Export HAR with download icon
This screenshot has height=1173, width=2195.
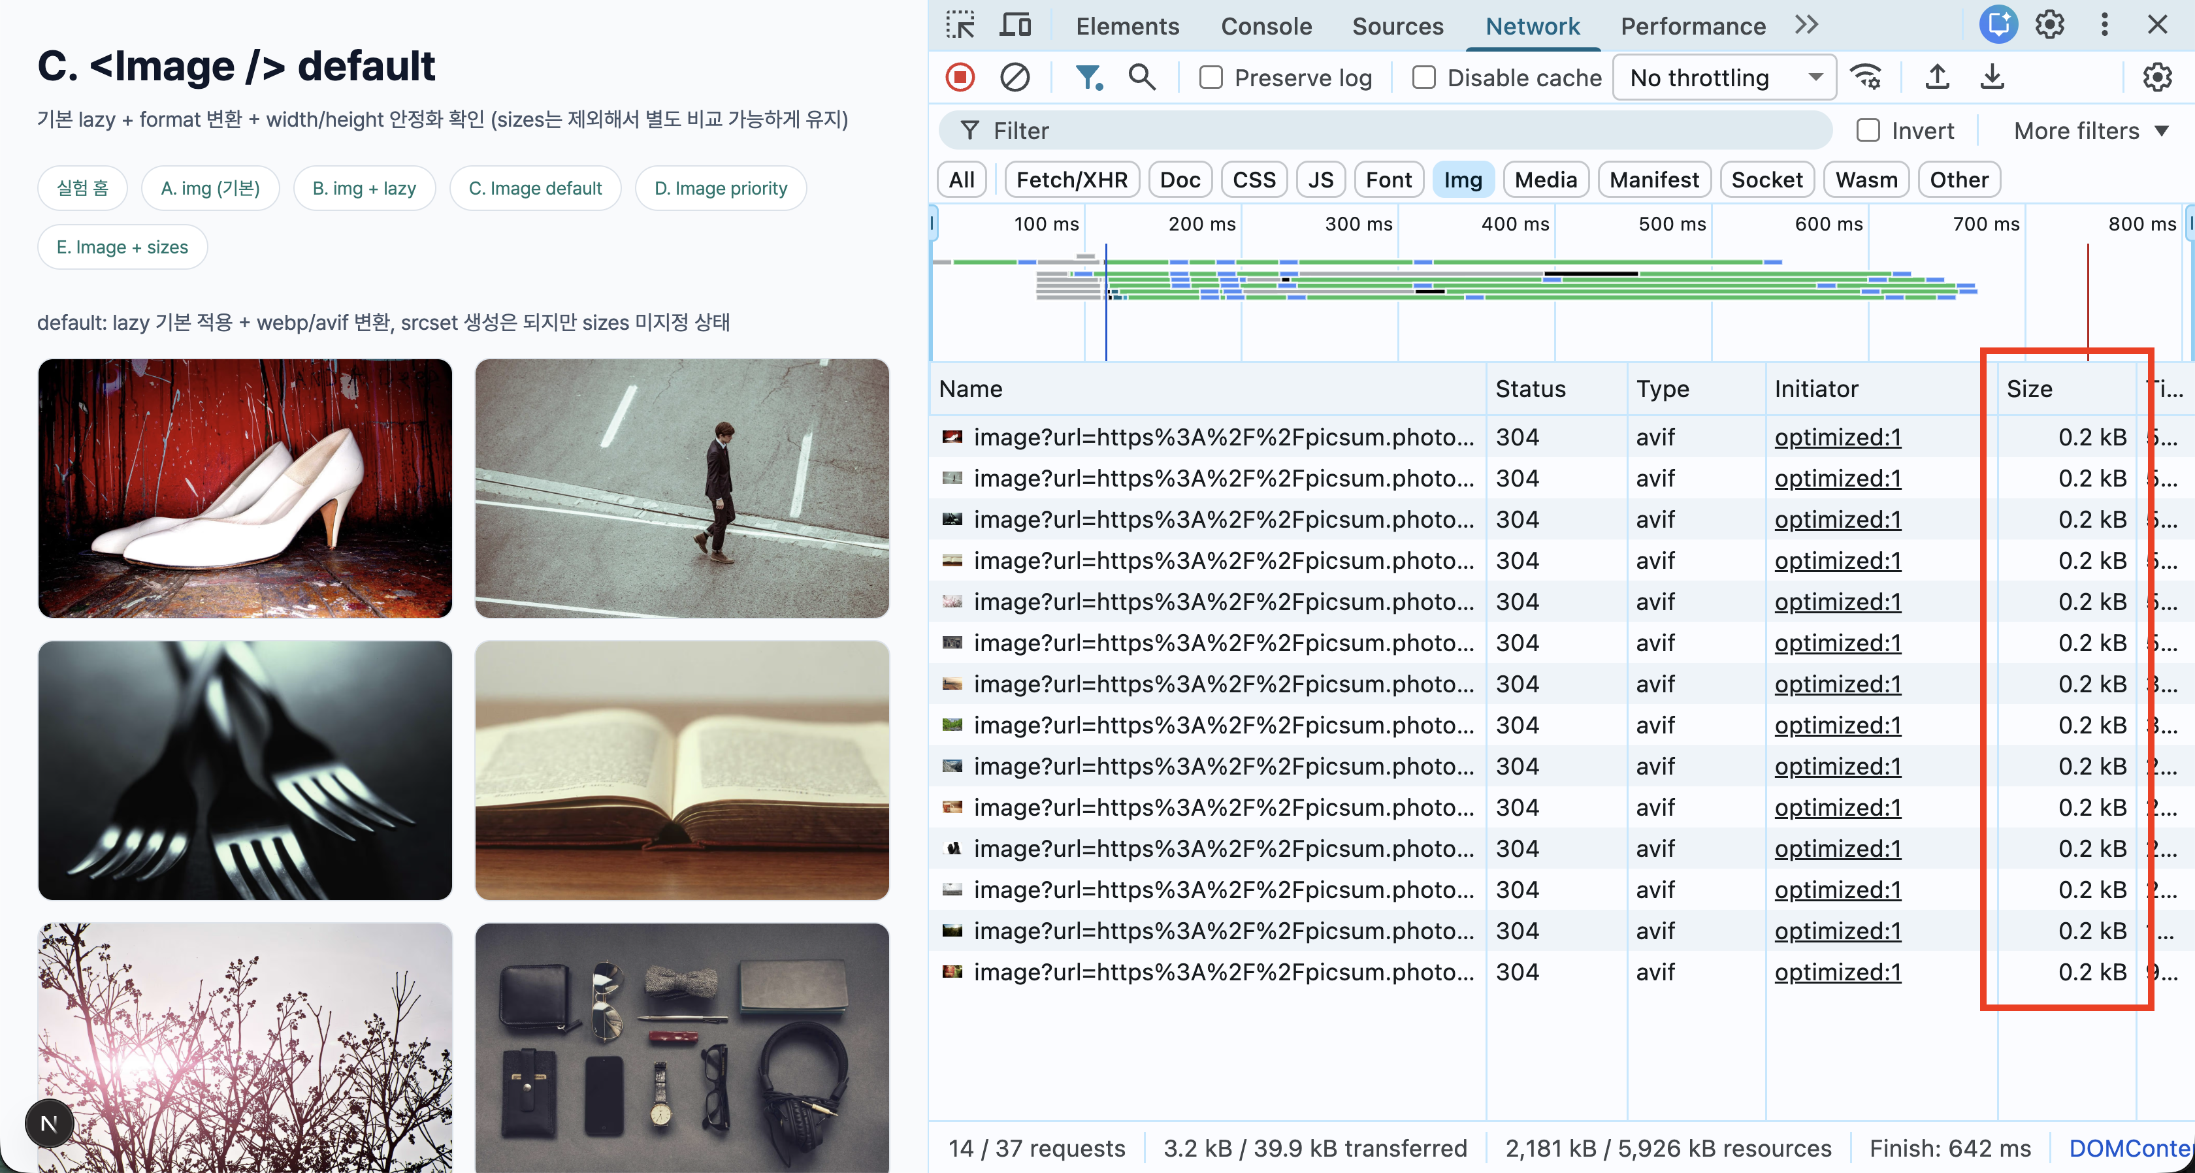coord(1991,78)
